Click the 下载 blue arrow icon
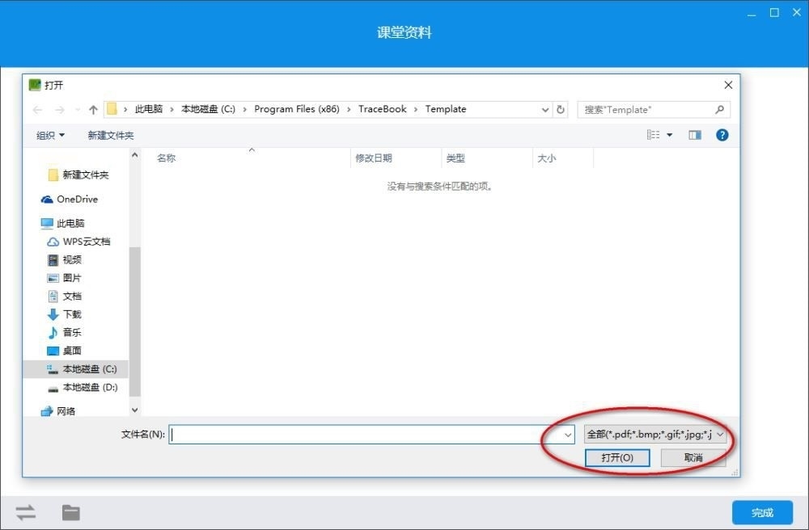809x530 pixels. click(53, 314)
